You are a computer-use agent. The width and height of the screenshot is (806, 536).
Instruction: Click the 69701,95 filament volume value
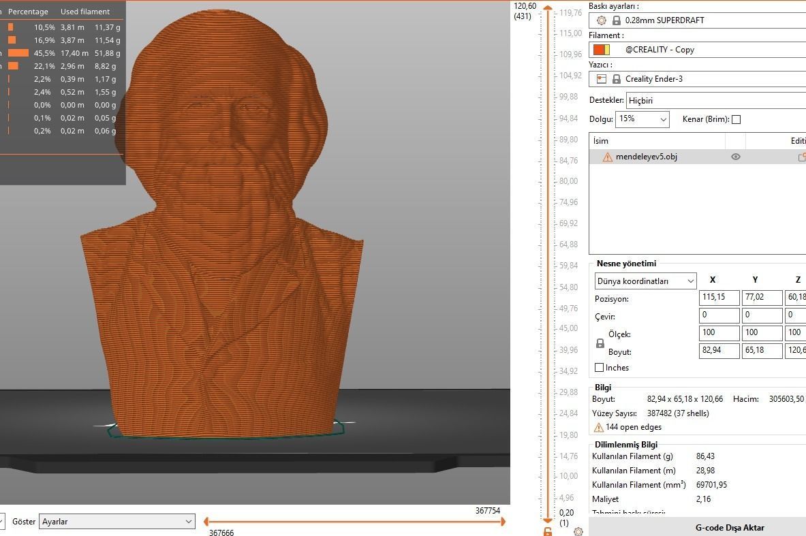[x=711, y=485]
